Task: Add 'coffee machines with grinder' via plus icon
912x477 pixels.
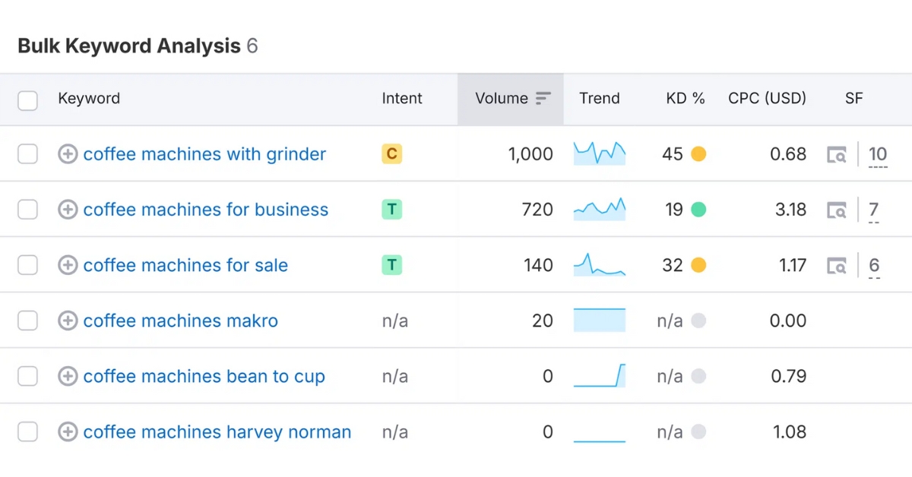Action: (x=68, y=154)
